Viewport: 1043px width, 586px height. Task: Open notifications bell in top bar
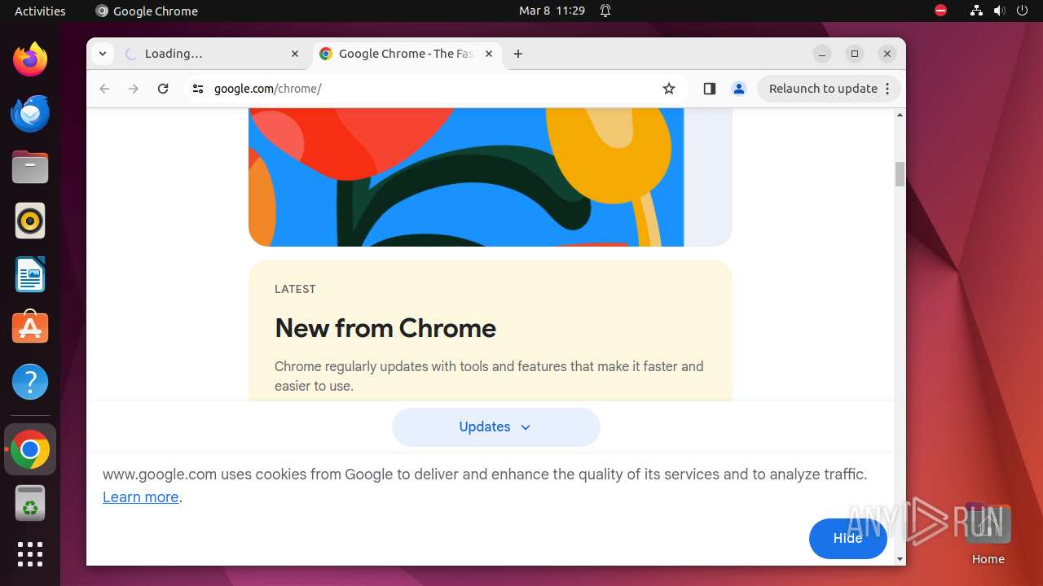605,11
